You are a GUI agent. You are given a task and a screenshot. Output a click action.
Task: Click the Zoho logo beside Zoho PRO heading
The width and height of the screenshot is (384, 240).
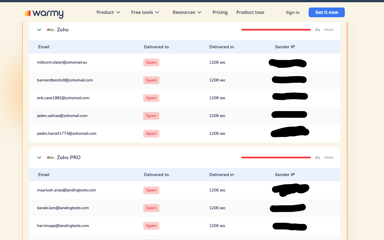[51, 157]
